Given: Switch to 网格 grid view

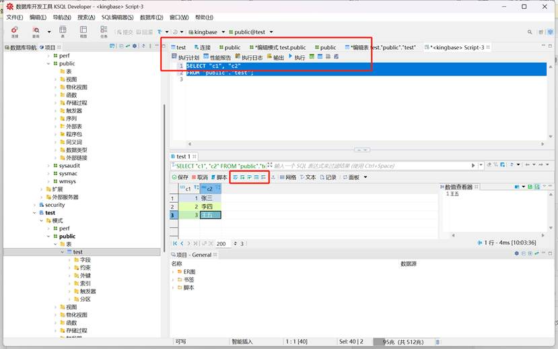Looking at the screenshot, I should (287, 177).
